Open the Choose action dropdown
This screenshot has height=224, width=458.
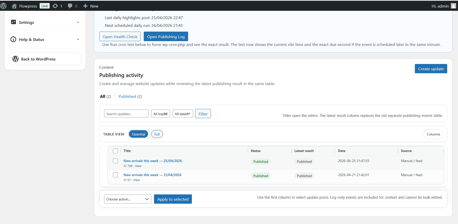pyautogui.click(x=128, y=199)
